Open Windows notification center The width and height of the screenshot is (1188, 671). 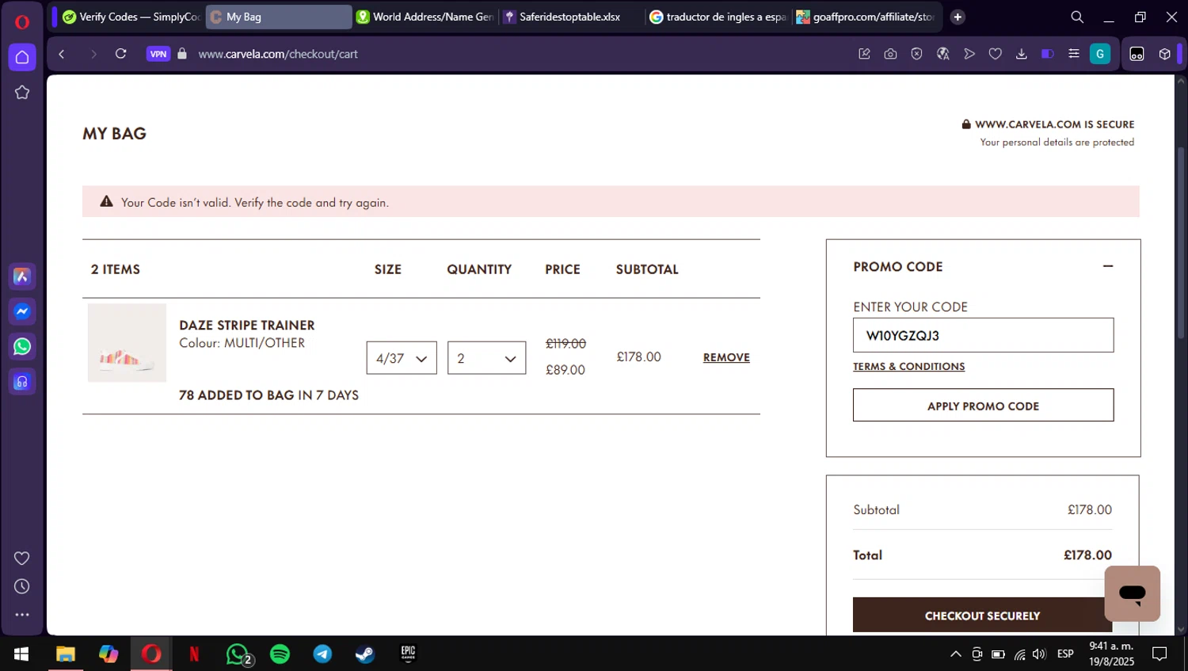(1159, 654)
